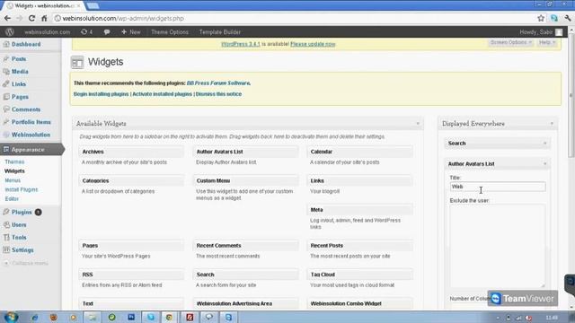Collapse the Displayed Everywhere sidebar arrow

point(552,124)
